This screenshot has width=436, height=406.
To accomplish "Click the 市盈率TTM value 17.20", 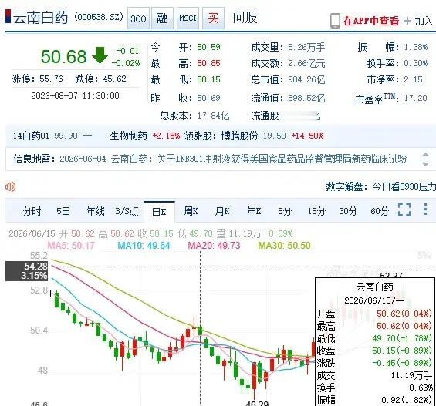I will pos(416,98).
